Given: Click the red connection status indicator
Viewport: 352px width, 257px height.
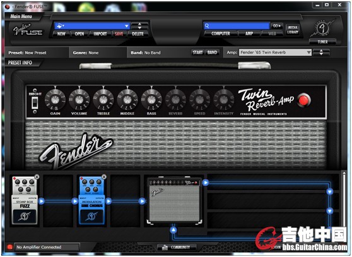Looking at the screenshot, I should pyautogui.click(x=9, y=247).
